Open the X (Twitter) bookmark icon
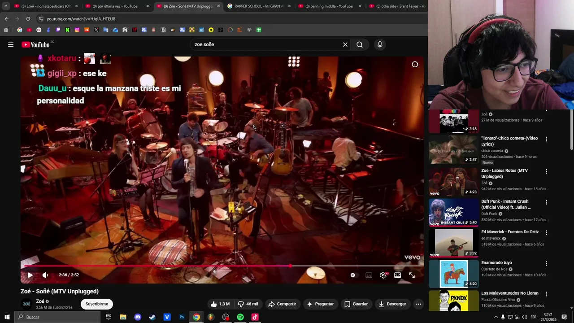Viewport: 574px width, 323px height. pyautogui.click(x=96, y=30)
